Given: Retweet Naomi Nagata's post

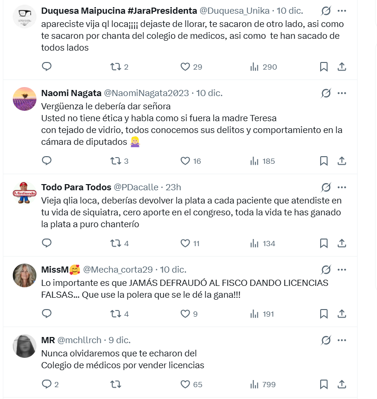Looking at the screenshot, I should coord(115,161).
